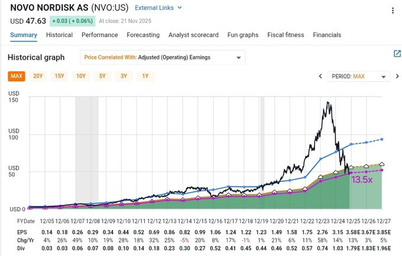Click the white triangle ending the dashed orange line
This screenshot has height=256, width=402.
coord(382,164)
